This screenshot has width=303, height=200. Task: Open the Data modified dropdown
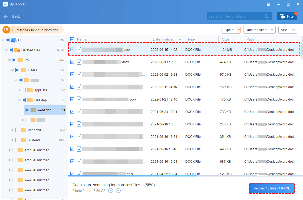pos(259,30)
